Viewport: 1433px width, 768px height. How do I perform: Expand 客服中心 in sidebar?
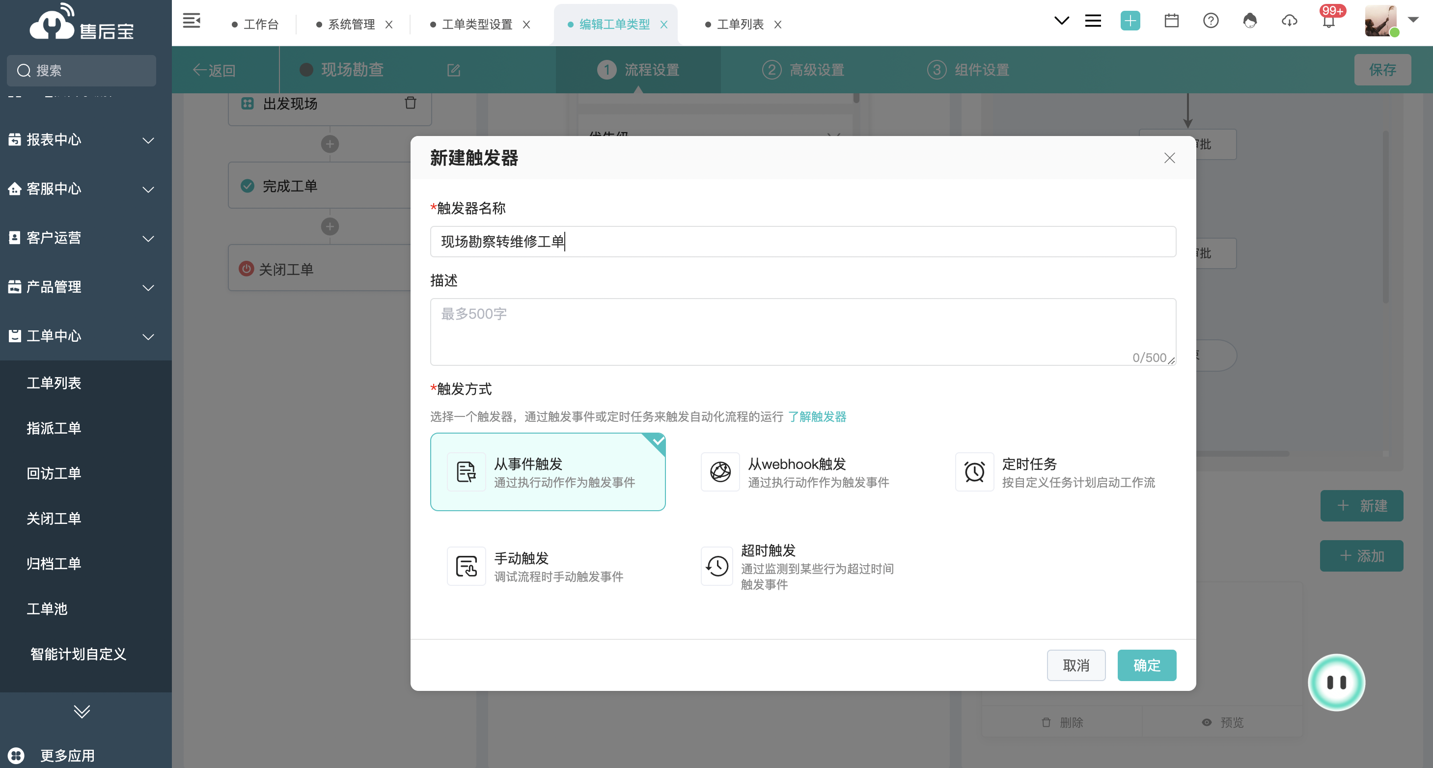click(85, 189)
